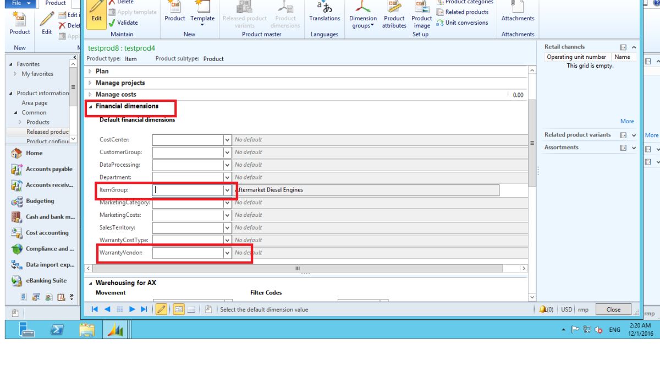Click Related products in the ribbon

pyautogui.click(x=463, y=12)
